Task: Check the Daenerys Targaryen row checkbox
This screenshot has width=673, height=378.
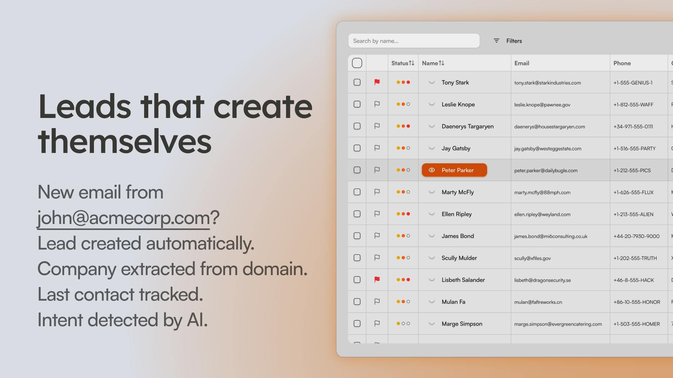Action: click(x=357, y=126)
